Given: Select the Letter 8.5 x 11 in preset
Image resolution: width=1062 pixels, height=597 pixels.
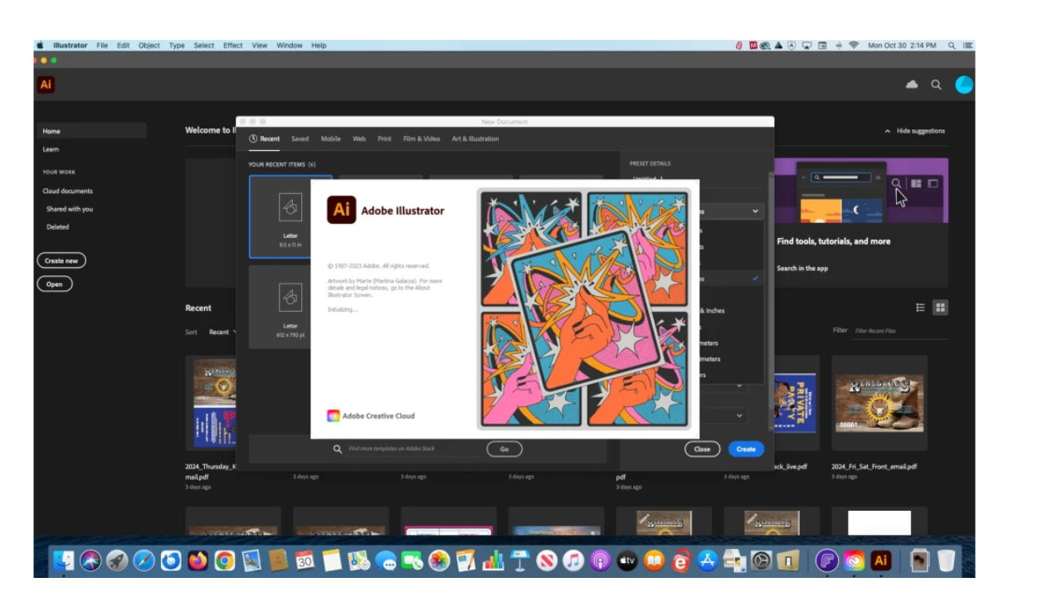Looking at the screenshot, I should pyautogui.click(x=290, y=216).
